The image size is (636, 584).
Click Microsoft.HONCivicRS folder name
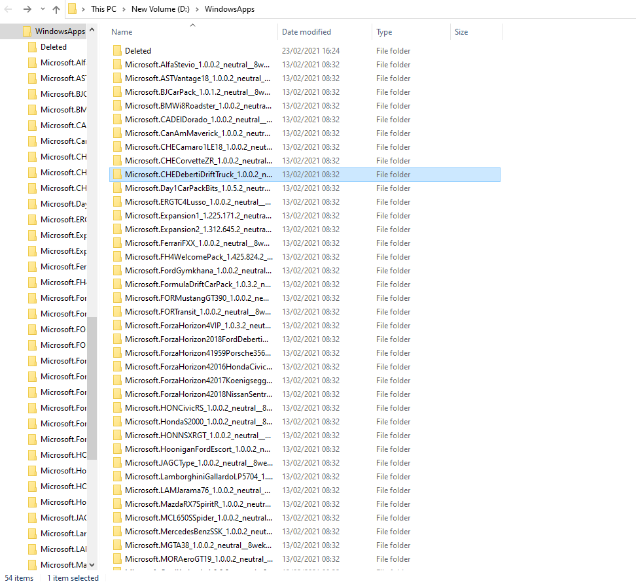[198, 408]
